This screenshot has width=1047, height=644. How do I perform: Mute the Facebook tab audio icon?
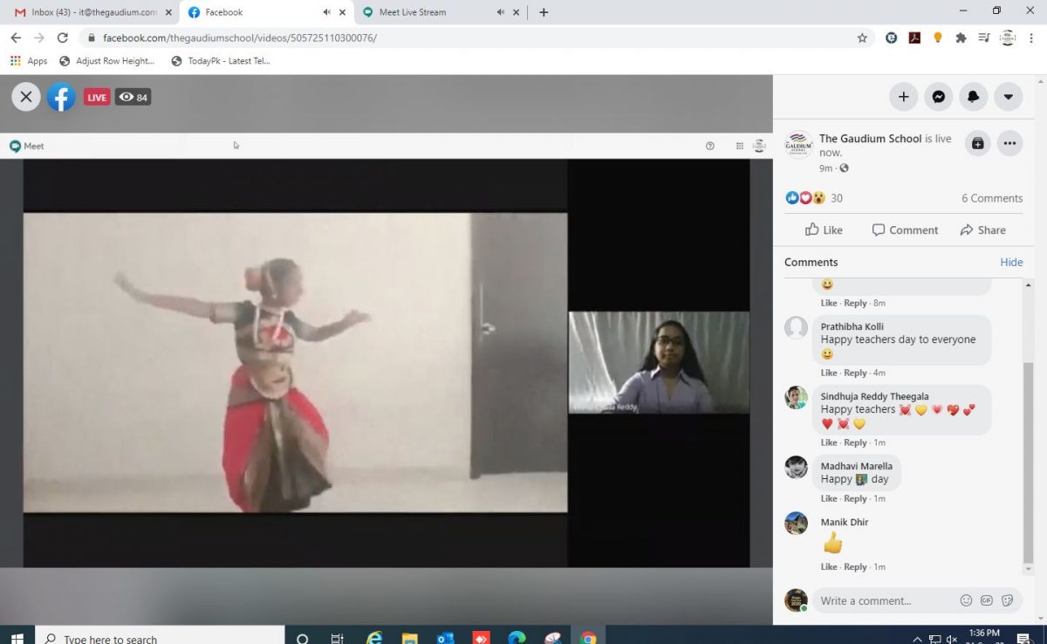pyautogui.click(x=326, y=12)
